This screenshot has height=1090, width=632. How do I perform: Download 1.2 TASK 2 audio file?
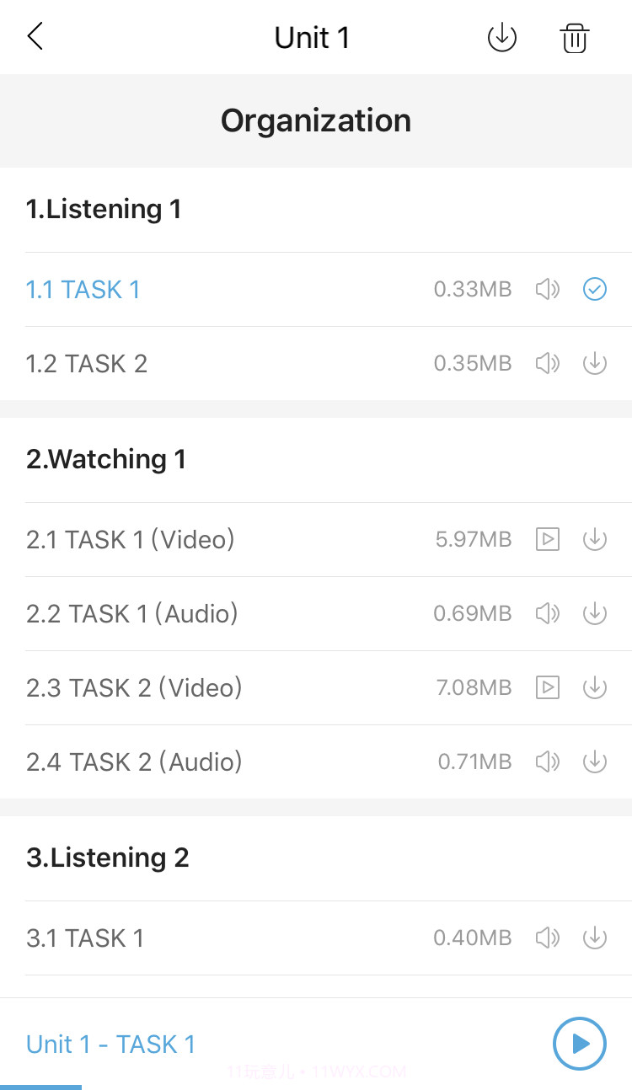tap(595, 364)
